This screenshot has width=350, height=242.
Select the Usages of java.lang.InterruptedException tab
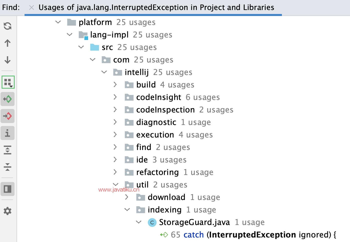coord(156,7)
